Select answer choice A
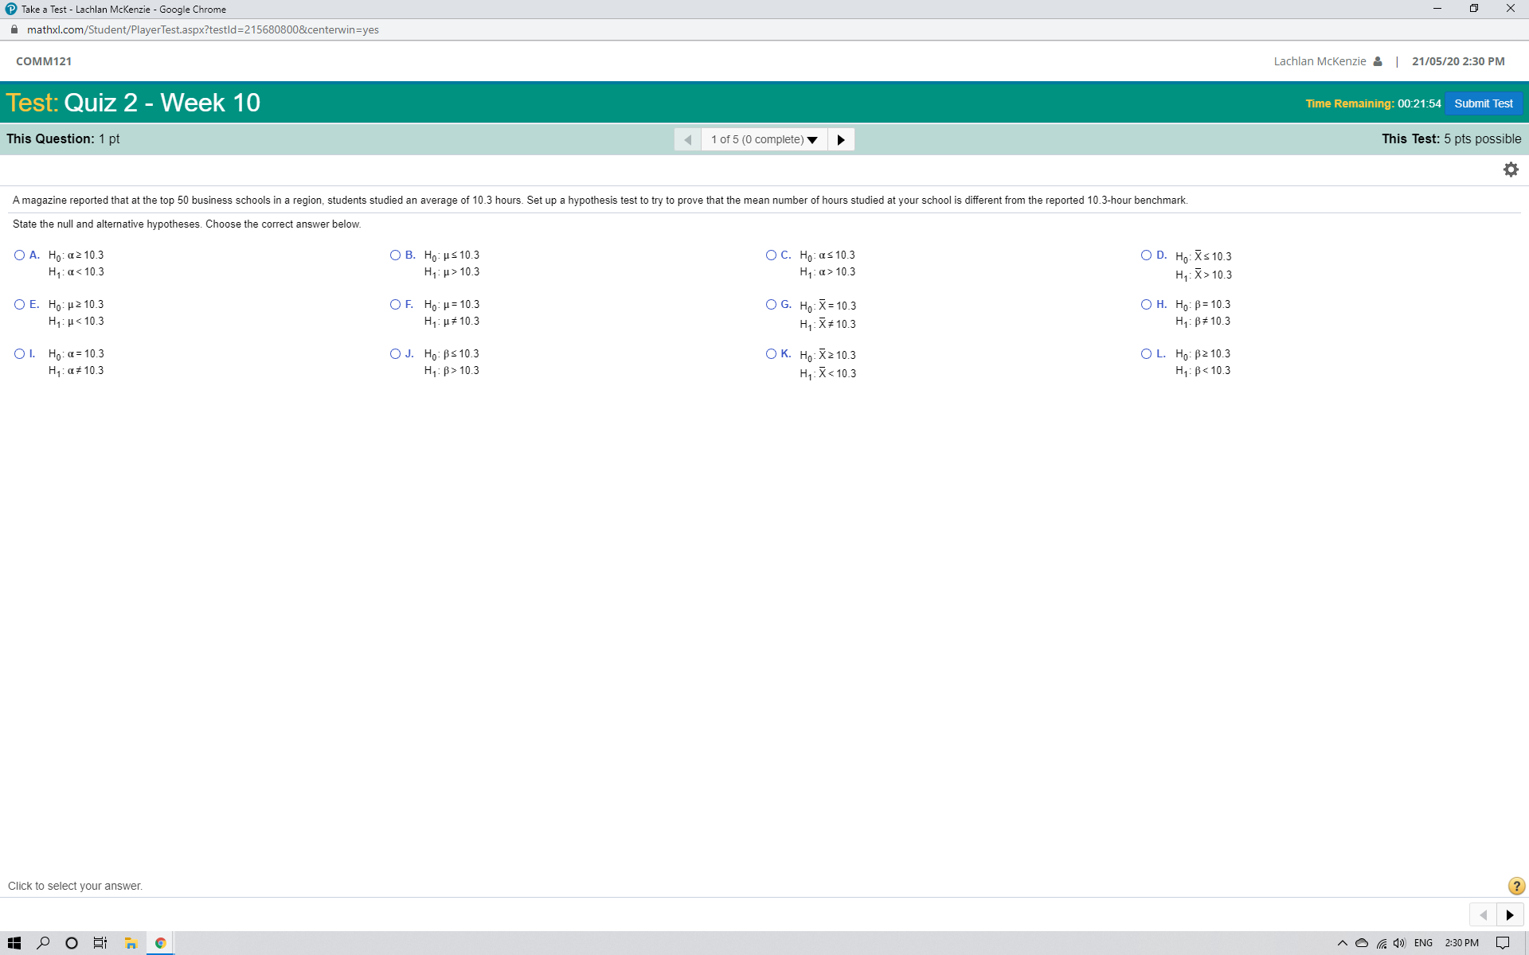The height and width of the screenshot is (955, 1529). coord(19,255)
